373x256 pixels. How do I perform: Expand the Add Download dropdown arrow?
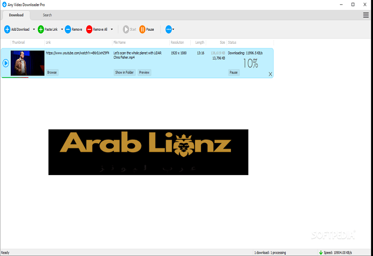(x=34, y=29)
